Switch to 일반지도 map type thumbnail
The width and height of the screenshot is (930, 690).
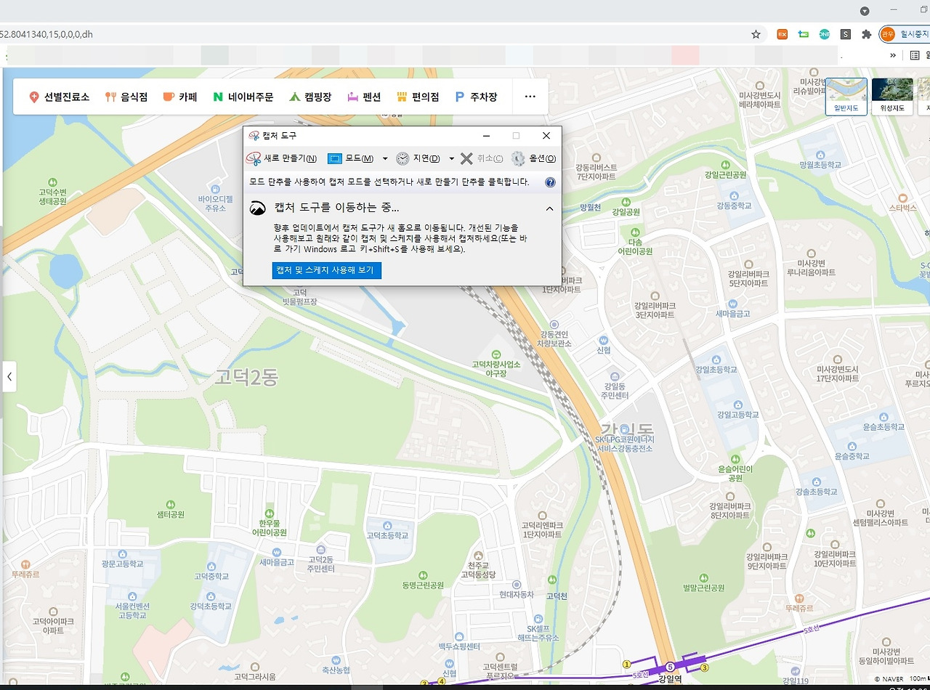(846, 96)
